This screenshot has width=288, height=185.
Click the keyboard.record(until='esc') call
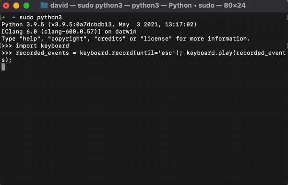[x=130, y=53]
